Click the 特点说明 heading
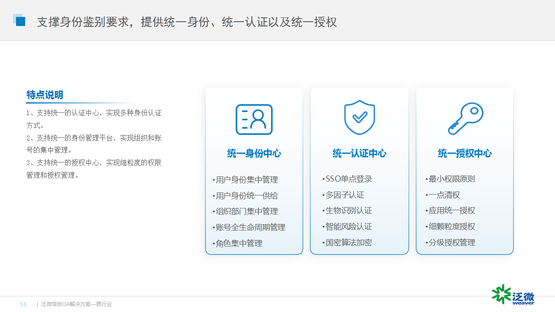 [x=45, y=95]
